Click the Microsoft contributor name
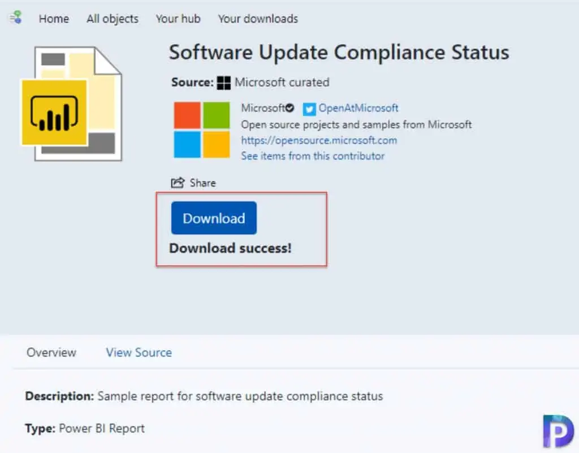579x453 pixels. [x=263, y=108]
